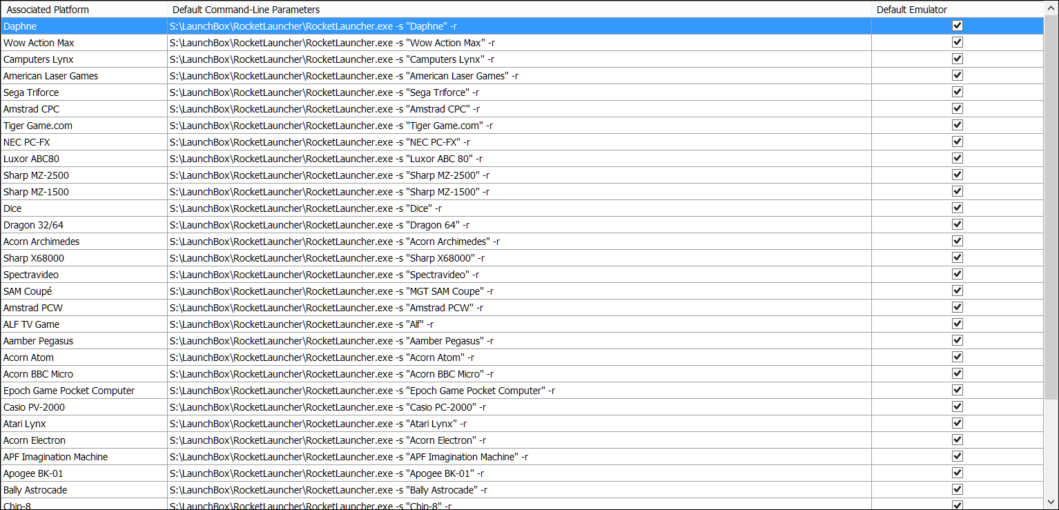1059x510 pixels.
Task: Edit command-line parameters for "Dice" -r
Action: [519, 208]
